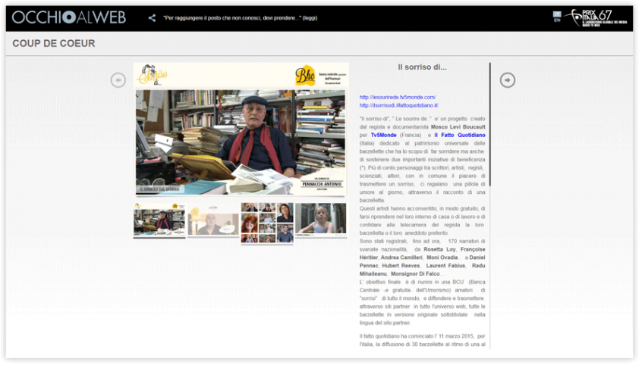The height and width of the screenshot is (365, 642).
Task: Click the main Pennacchi Antonio image
Action: point(241,142)
